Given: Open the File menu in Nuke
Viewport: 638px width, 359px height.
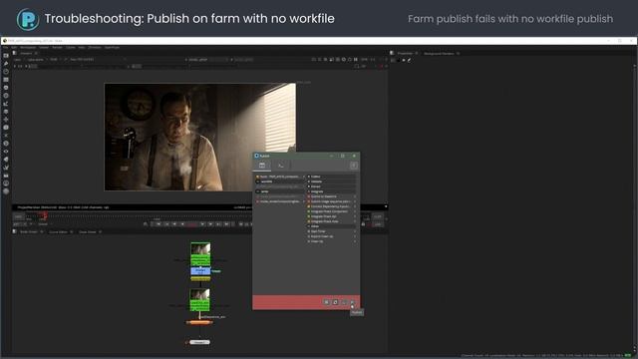Looking at the screenshot, I should (6, 48).
